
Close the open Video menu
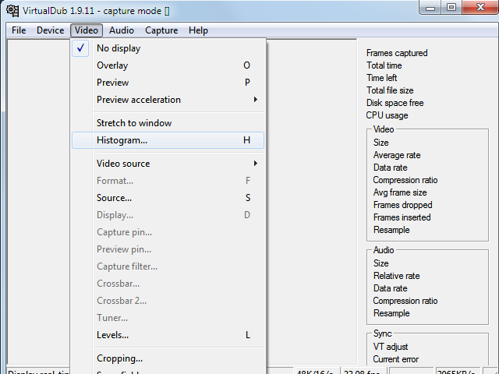pyautogui.click(x=87, y=30)
